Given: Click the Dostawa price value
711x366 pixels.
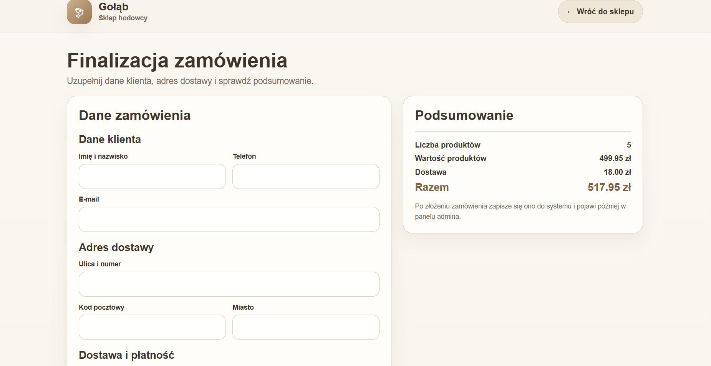Looking at the screenshot, I should point(619,172).
